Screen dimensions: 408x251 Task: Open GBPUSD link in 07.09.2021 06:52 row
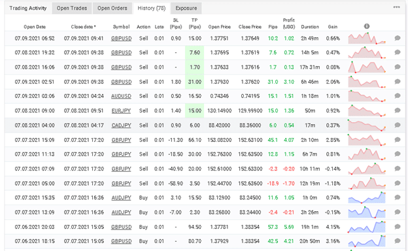tap(121, 38)
